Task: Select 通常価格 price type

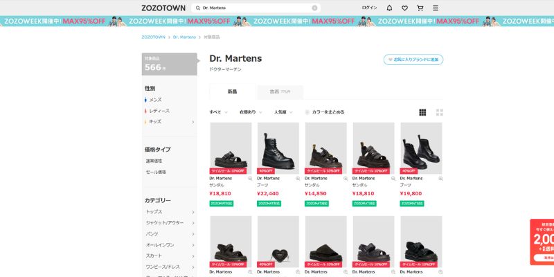Action: (154, 161)
